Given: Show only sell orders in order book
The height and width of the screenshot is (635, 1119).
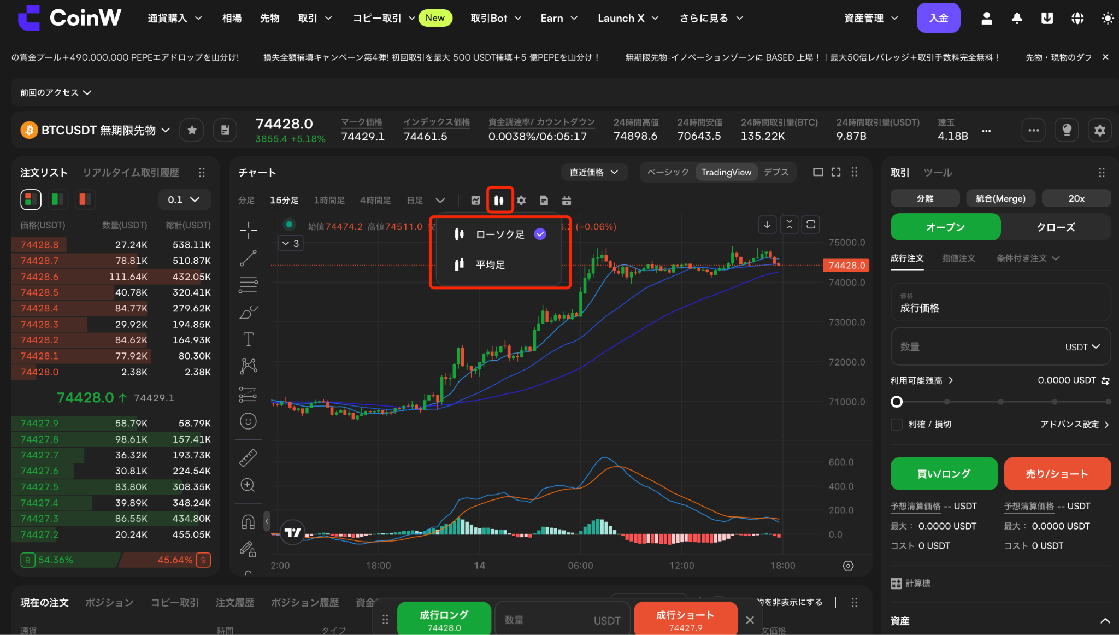Looking at the screenshot, I should pos(85,199).
